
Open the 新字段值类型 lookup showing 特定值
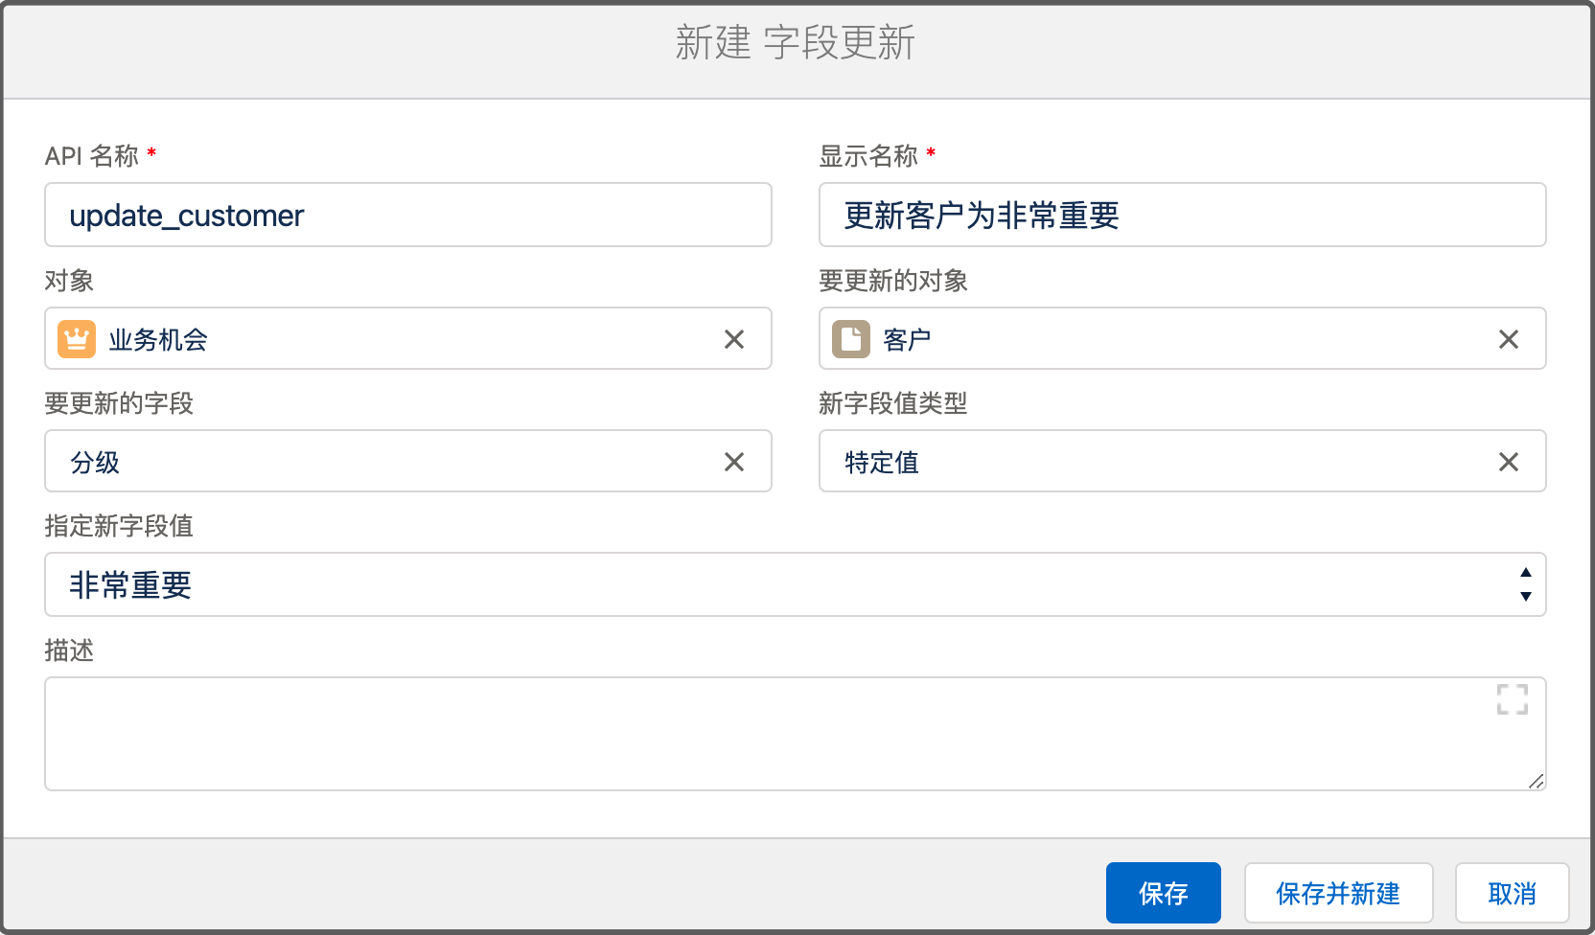point(1182,461)
